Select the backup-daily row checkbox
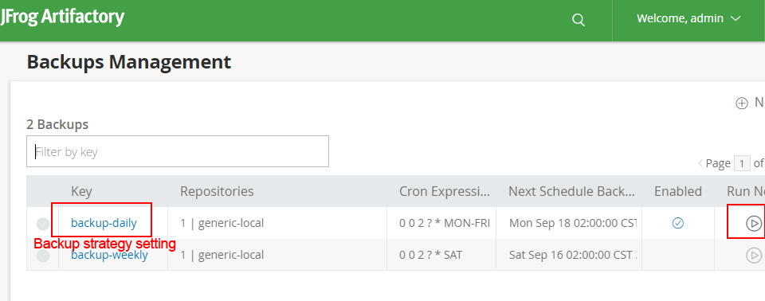The height and width of the screenshot is (301, 765). point(43,224)
